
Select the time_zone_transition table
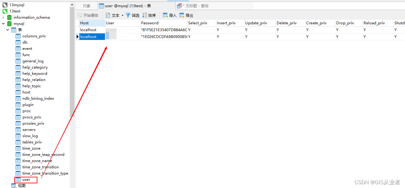(40, 167)
